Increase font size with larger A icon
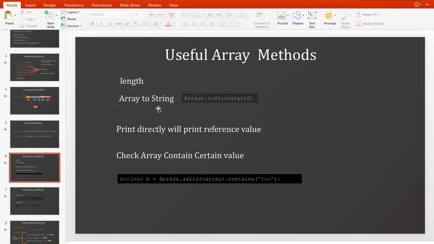 point(152,14)
